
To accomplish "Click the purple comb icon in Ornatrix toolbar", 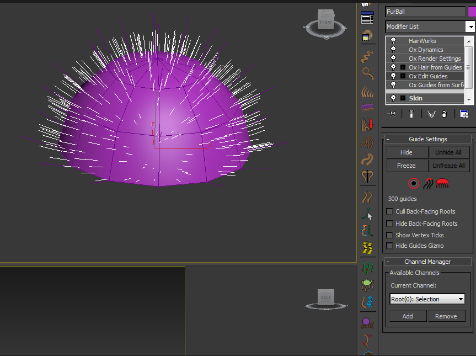I will click(367, 107).
